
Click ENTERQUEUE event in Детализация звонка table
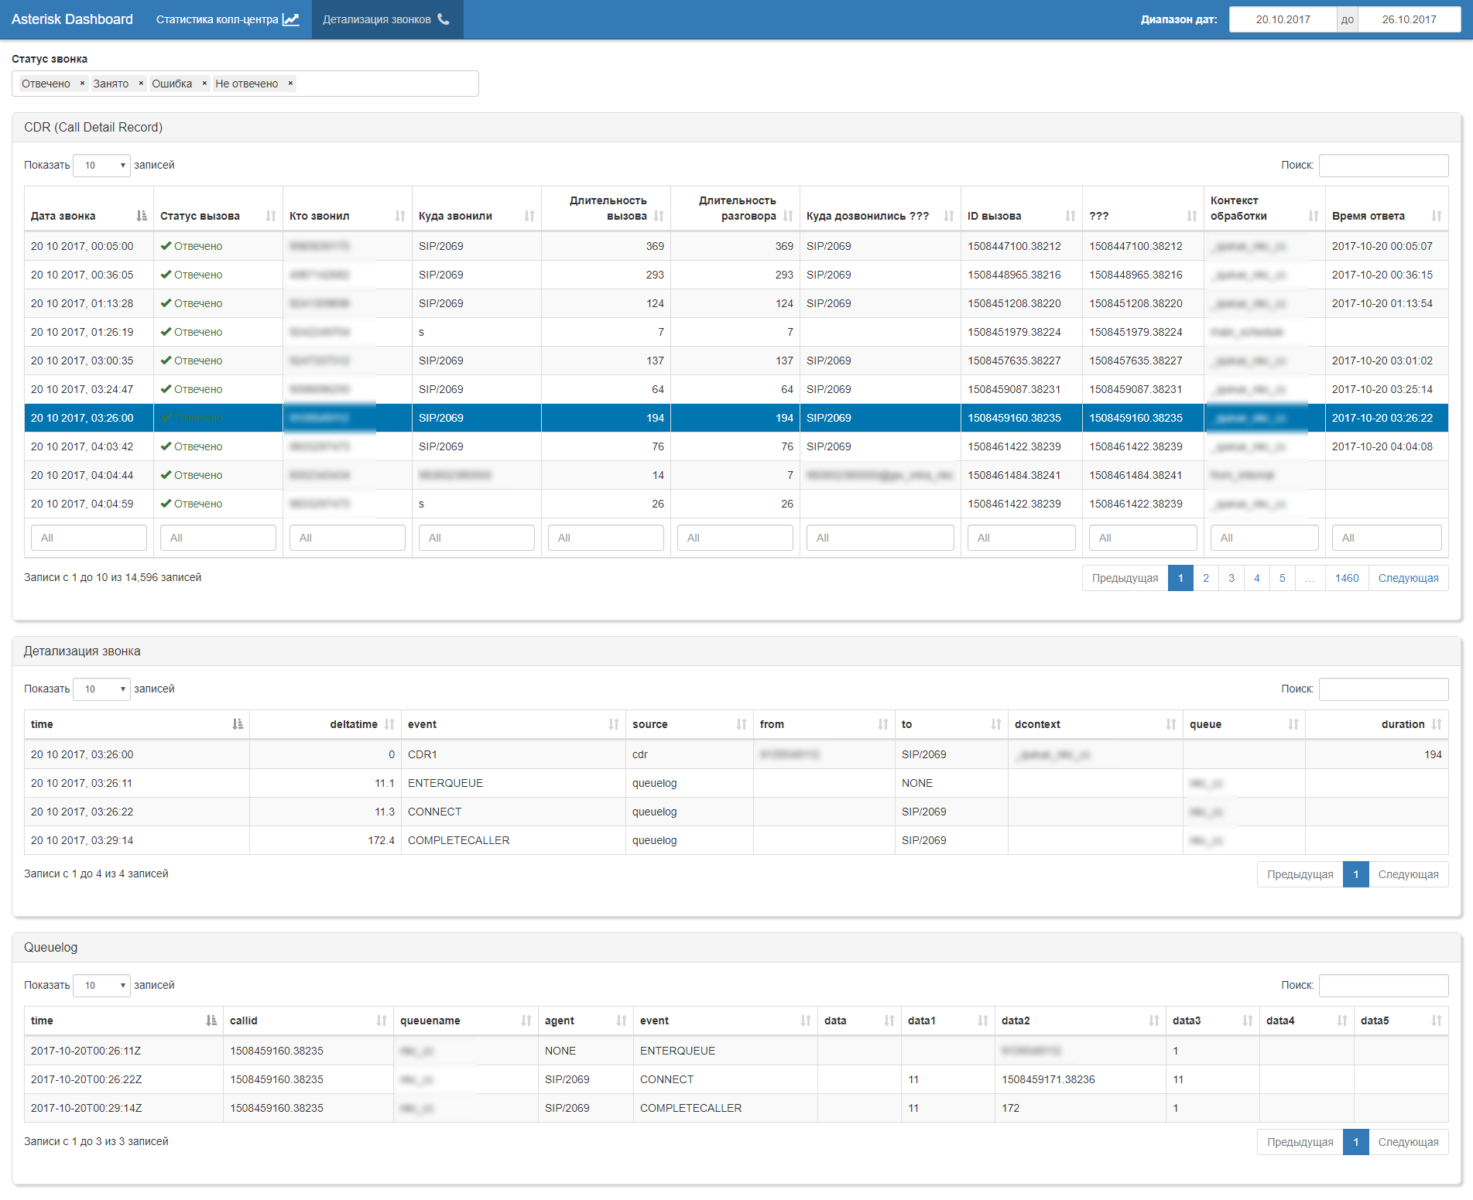click(x=445, y=783)
